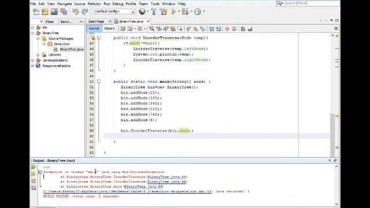Click the Undo arrow icon
This screenshot has height=208, width=370.
[76, 12]
